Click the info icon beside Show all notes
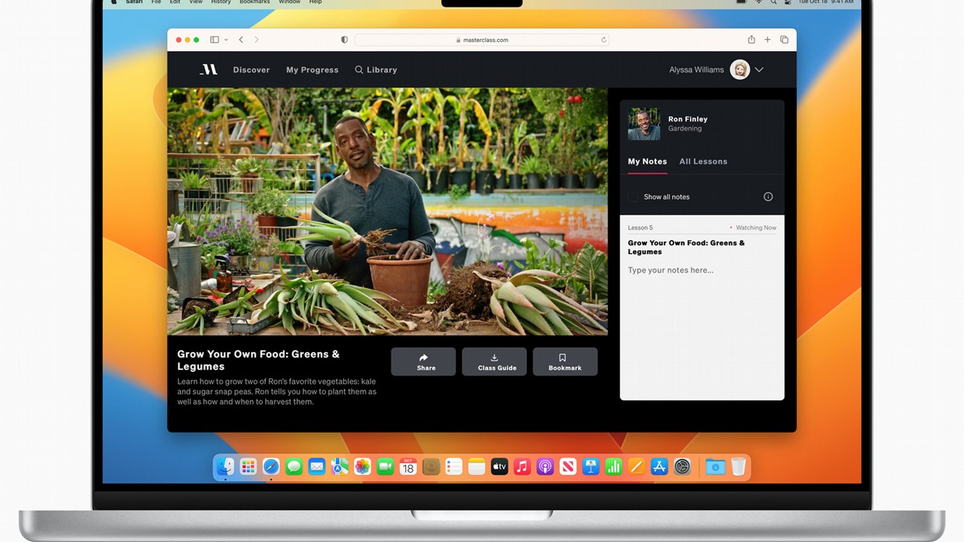 pos(768,196)
